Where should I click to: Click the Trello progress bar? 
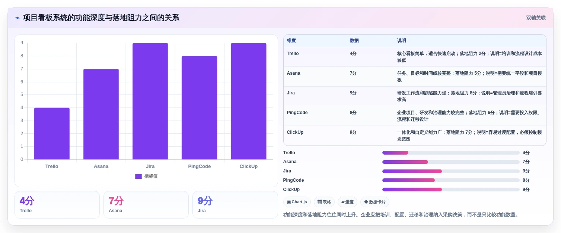(451, 153)
